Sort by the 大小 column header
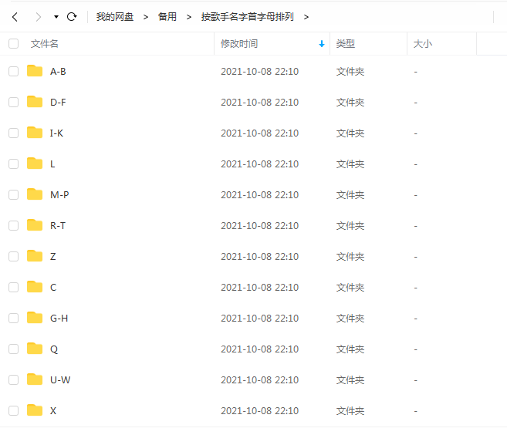The image size is (507, 435). [423, 44]
